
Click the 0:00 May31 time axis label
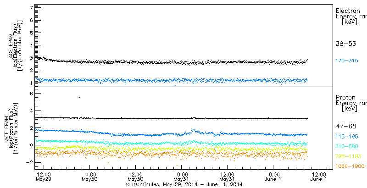(x=181, y=177)
